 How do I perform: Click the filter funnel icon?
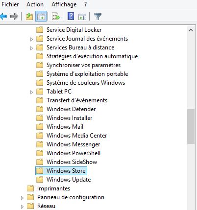pyautogui.click(x=98, y=17)
